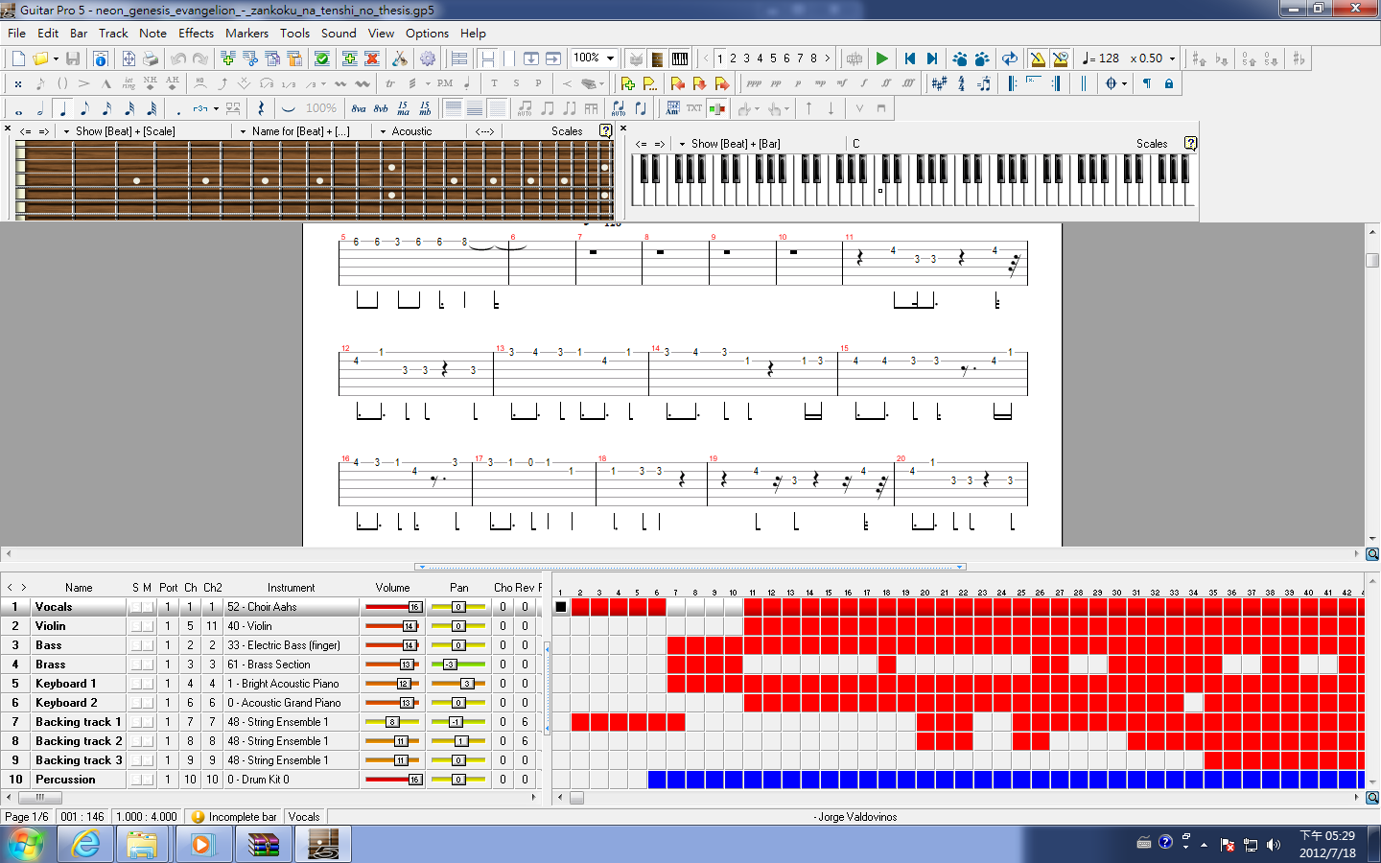Insert a rest symbol
The image size is (1381, 863).
[261, 108]
